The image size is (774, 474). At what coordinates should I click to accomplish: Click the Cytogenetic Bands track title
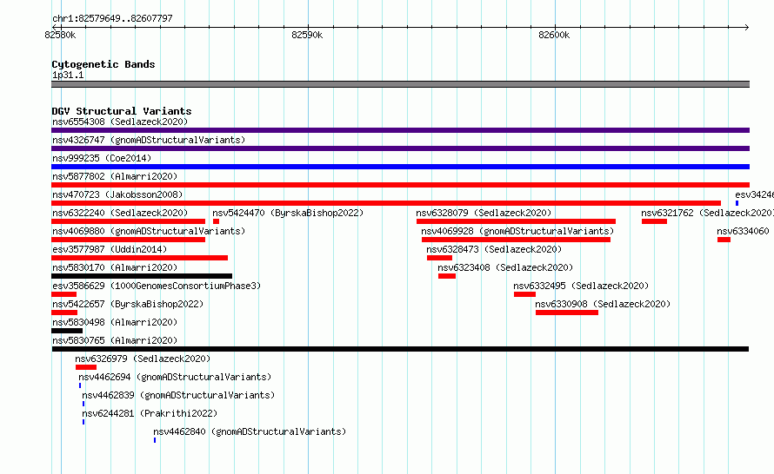pos(103,64)
